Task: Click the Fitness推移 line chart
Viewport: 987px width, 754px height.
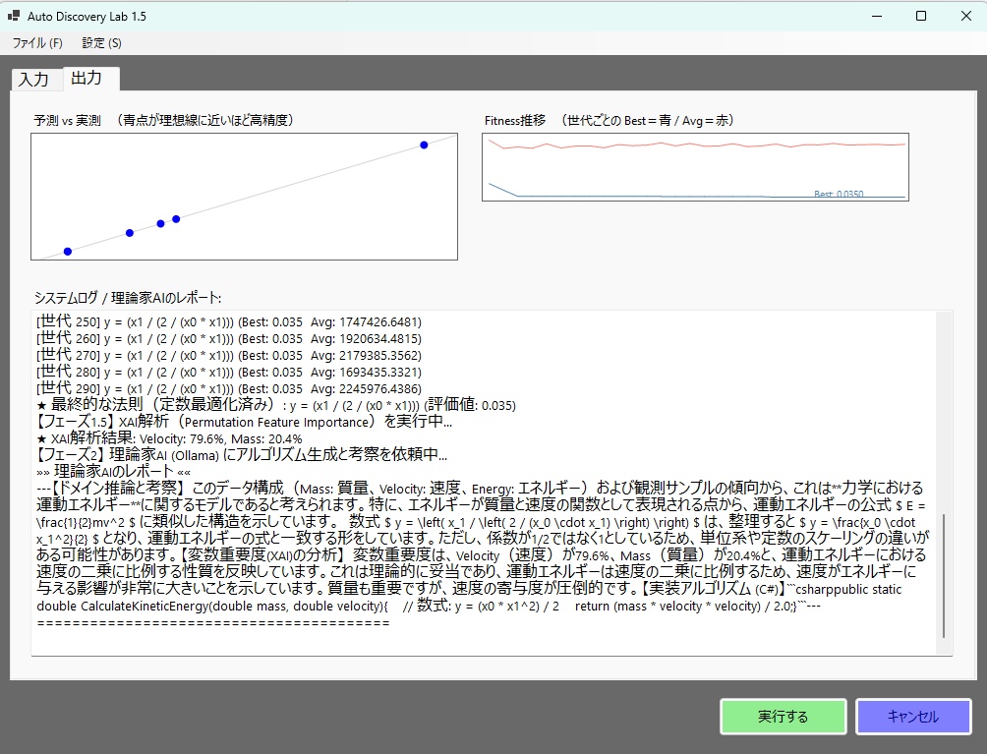Action: tap(695, 167)
